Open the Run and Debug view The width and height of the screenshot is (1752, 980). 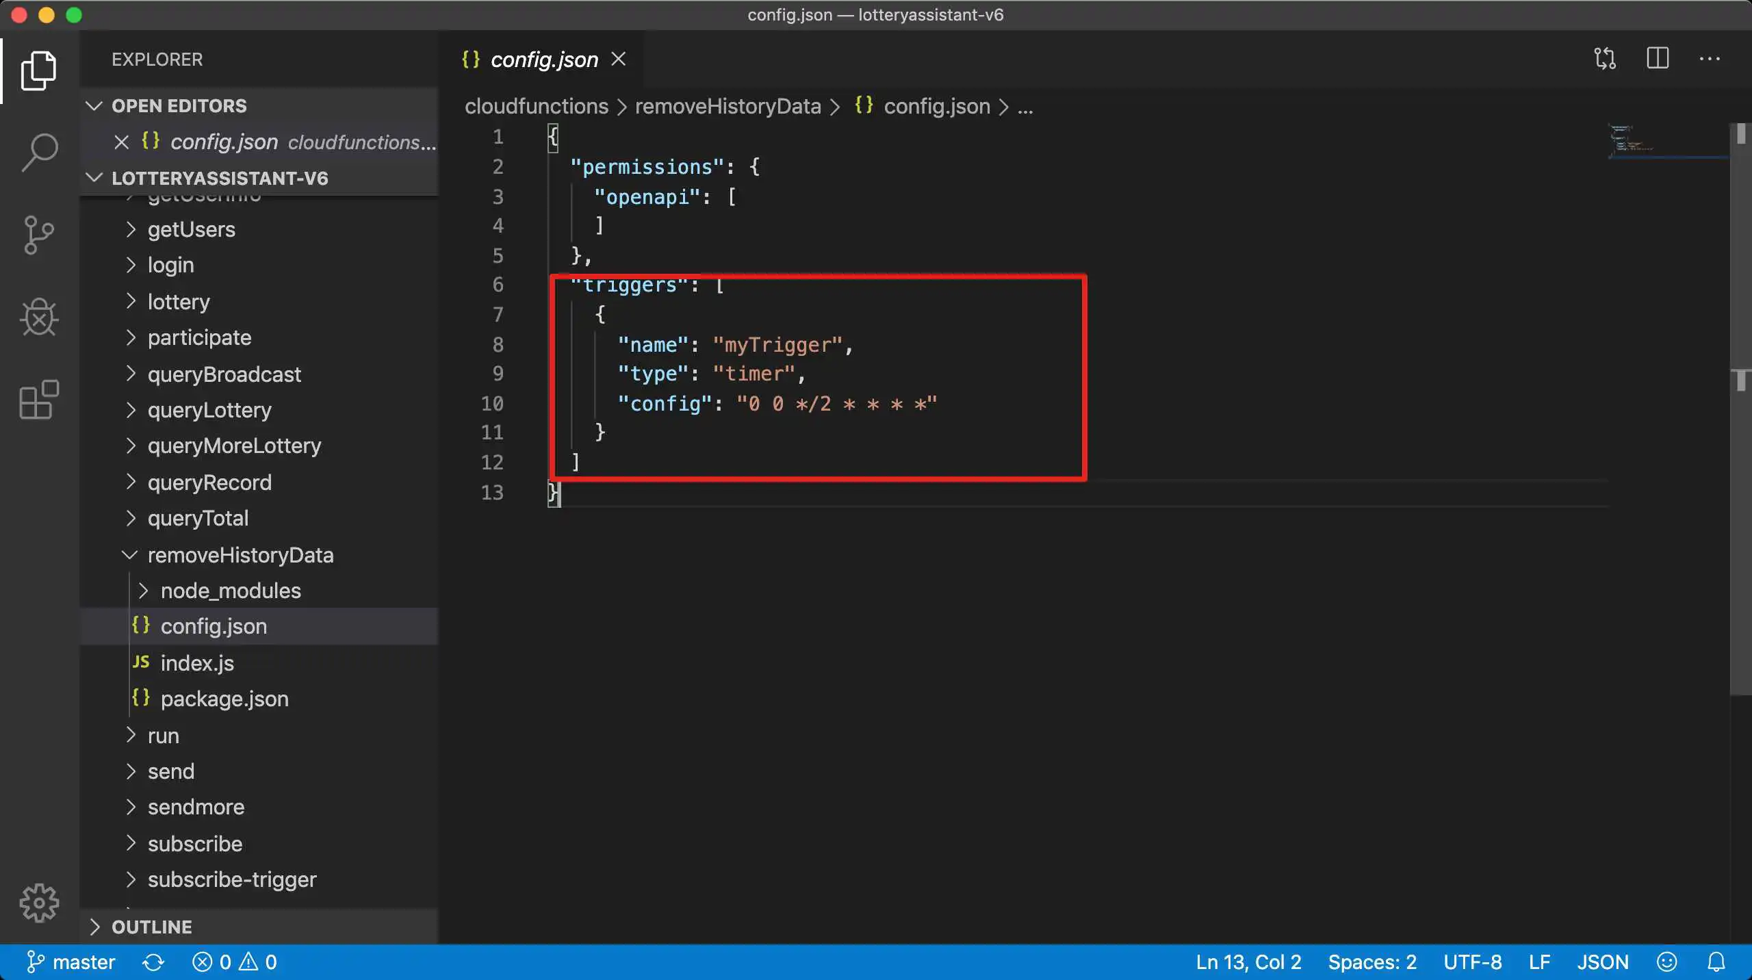pyautogui.click(x=39, y=317)
